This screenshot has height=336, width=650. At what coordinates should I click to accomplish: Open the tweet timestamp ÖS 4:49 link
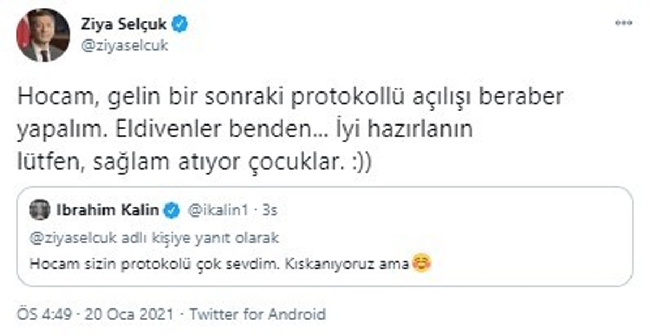(43, 312)
